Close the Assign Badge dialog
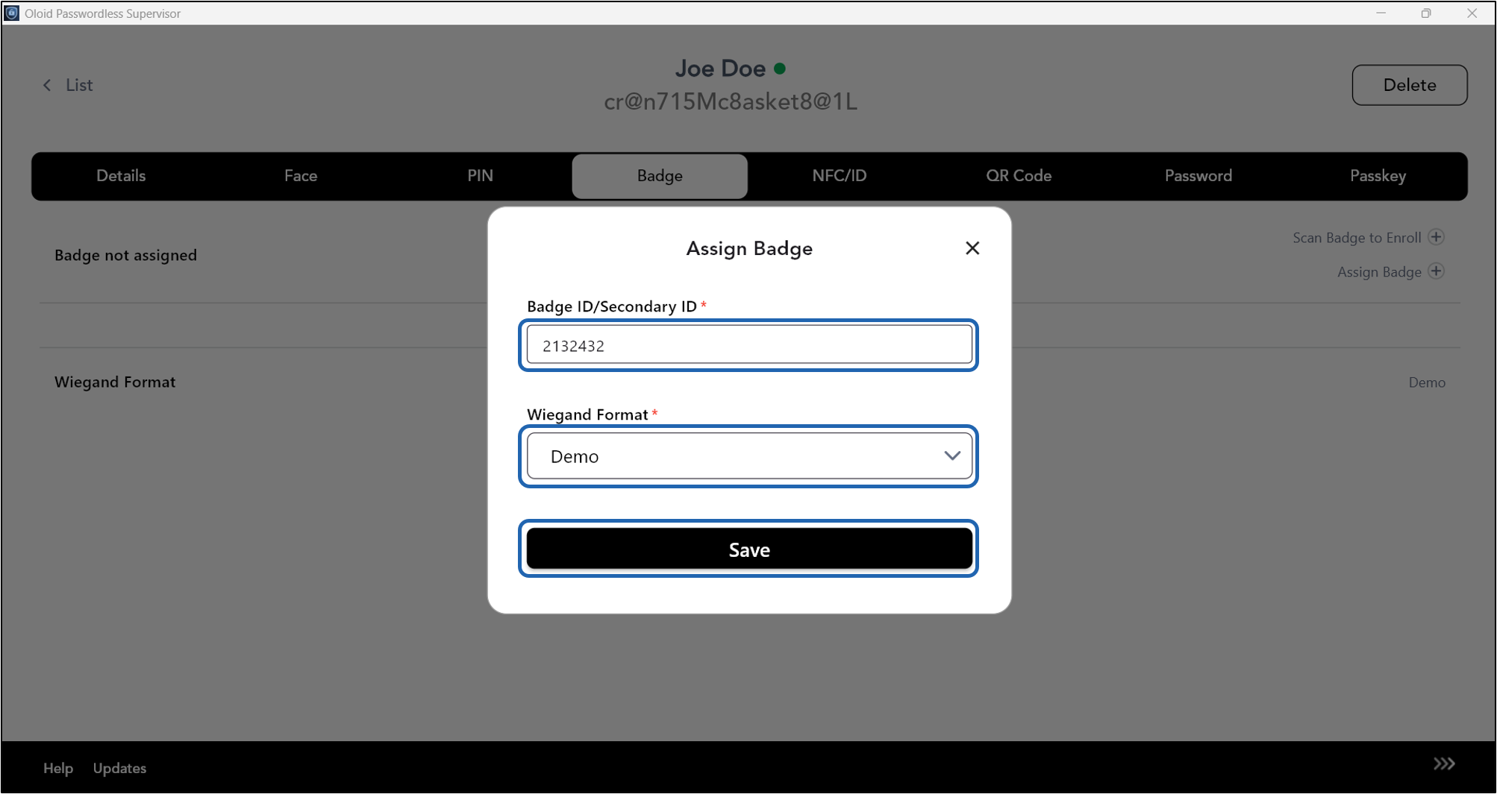Image resolution: width=1497 pixels, height=794 pixels. pos(972,248)
